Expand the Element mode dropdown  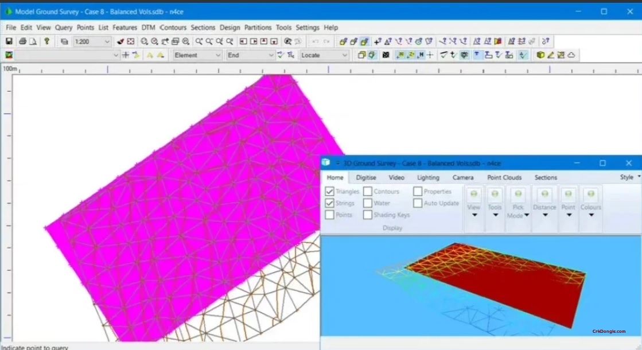217,55
